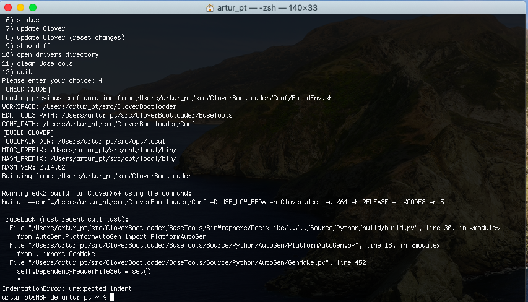Click the '9) show diff' line
The height and width of the screenshot is (302, 528).
[x=28, y=46]
